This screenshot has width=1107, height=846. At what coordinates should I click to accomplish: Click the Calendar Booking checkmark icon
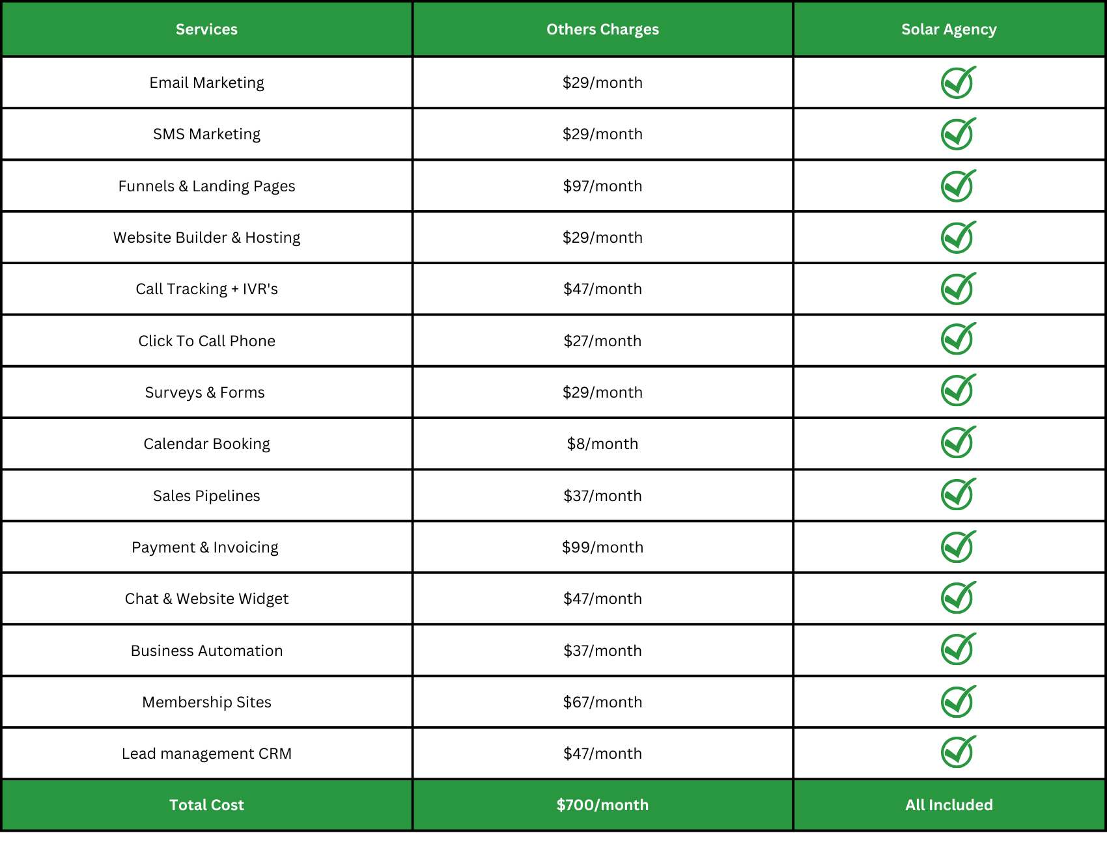tap(958, 443)
